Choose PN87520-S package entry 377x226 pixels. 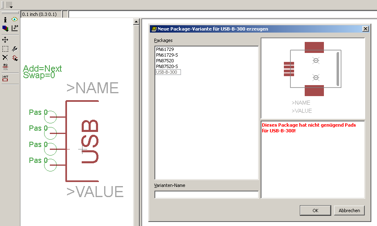[x=167, y=66]
